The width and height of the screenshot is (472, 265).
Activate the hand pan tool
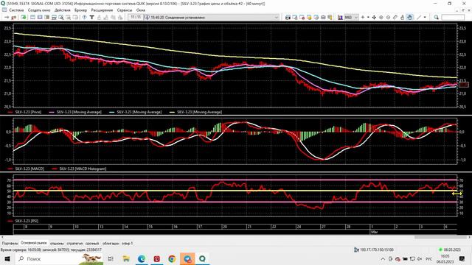(x=410, y=18)
